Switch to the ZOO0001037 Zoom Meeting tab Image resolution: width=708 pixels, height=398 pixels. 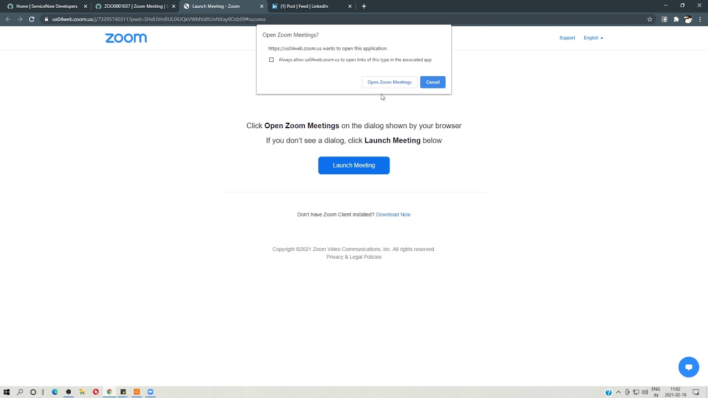click(133, 6)
